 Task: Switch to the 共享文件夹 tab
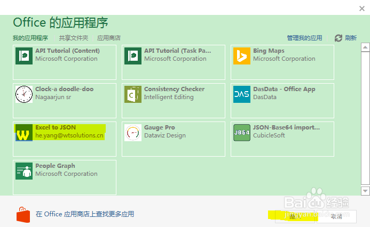click(x=73, y=38)
